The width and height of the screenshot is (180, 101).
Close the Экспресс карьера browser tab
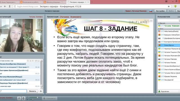click(88, 2)
